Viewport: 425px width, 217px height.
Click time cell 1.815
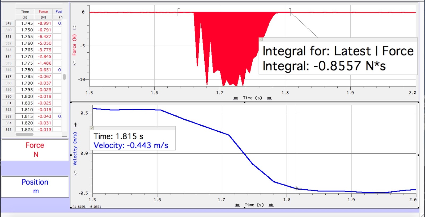[25, 116]
